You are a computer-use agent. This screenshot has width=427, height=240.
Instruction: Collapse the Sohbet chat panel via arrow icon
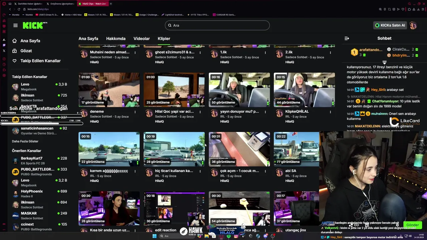click(x=347, y=38)
